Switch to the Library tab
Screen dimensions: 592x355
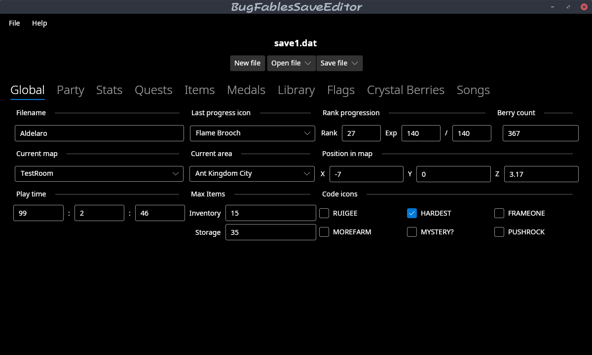click(296, 90)
